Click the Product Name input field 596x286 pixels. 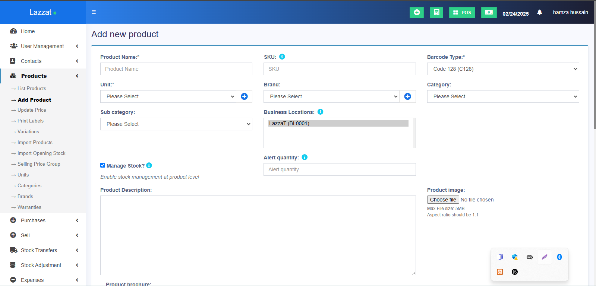click(176, 69)
